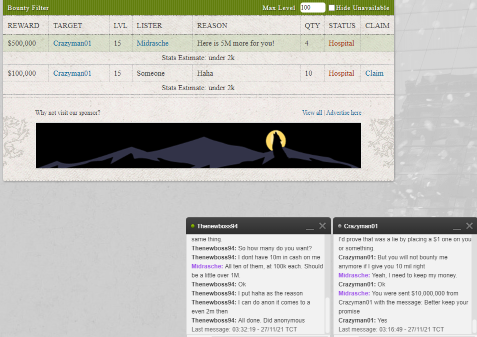Click offline status dot of Crazyman01
The height and width of the screenshot is (337, 477).
click(339, 226)
